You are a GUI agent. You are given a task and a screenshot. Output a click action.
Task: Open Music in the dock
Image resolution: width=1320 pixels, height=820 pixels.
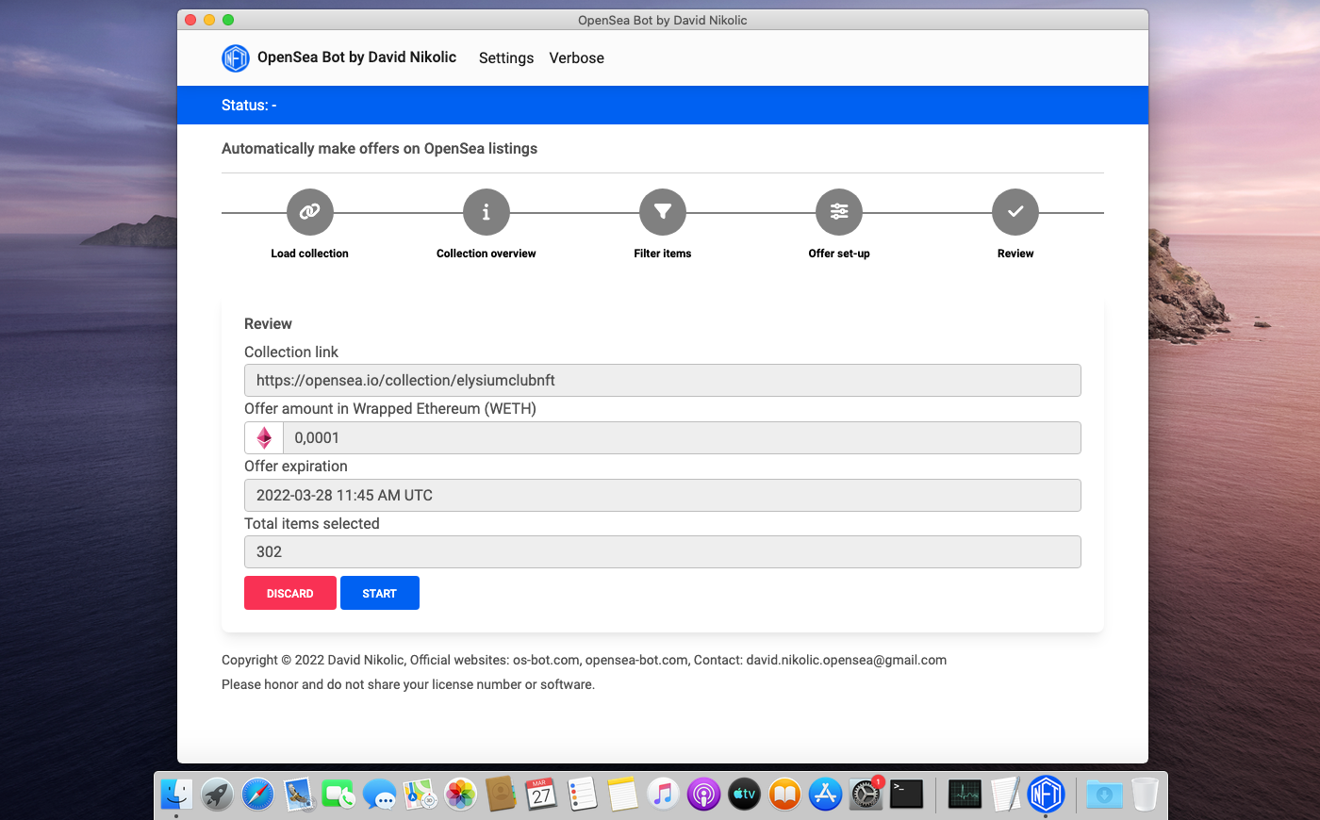(x=663, y=795)
